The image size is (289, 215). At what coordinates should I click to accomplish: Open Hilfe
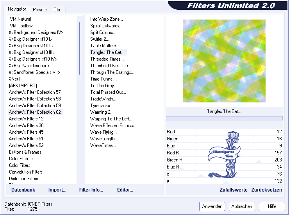(272, 206)
